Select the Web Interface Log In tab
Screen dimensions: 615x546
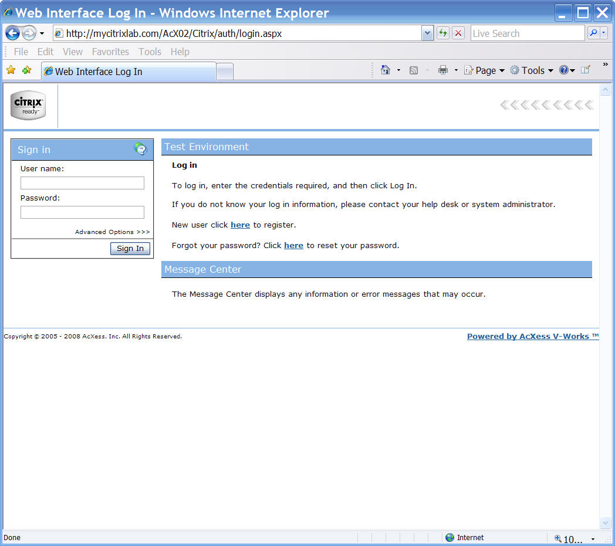point(128,72)
